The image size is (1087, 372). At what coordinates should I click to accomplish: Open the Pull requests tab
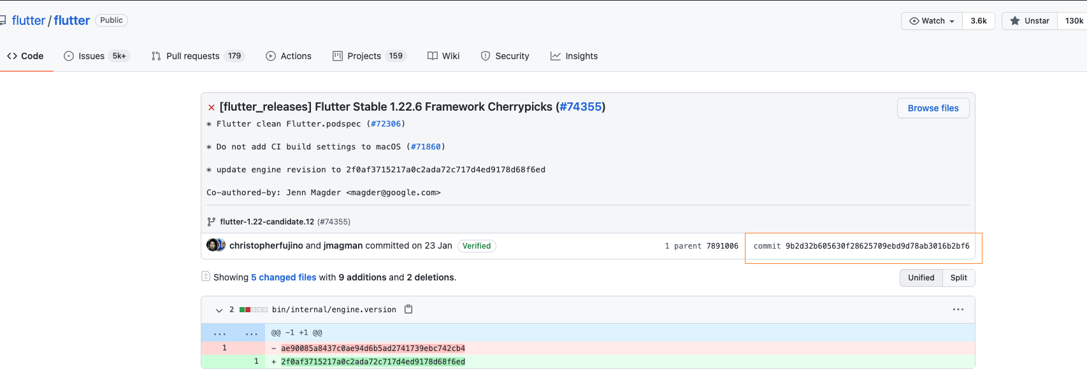pos(198,56)
